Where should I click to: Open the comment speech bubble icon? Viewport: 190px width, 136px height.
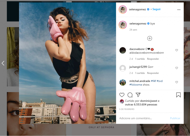(130, 95)
